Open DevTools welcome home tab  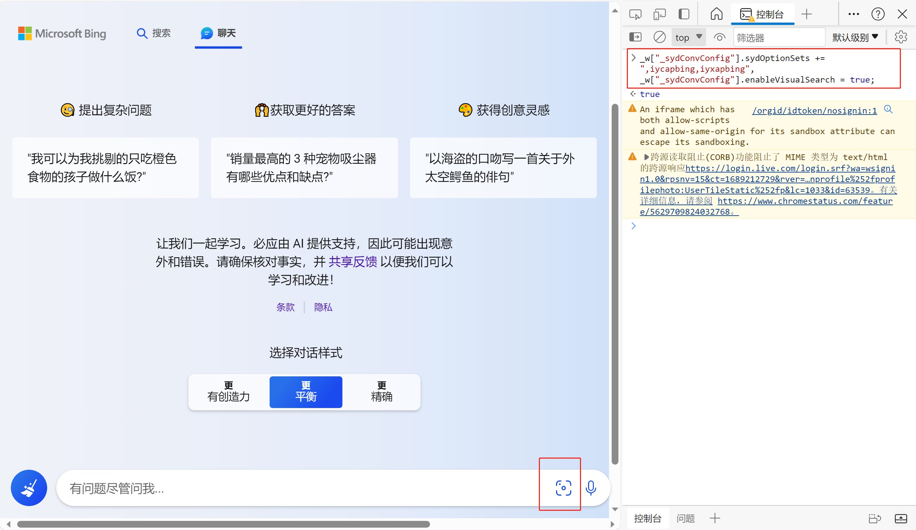(716, 14)
